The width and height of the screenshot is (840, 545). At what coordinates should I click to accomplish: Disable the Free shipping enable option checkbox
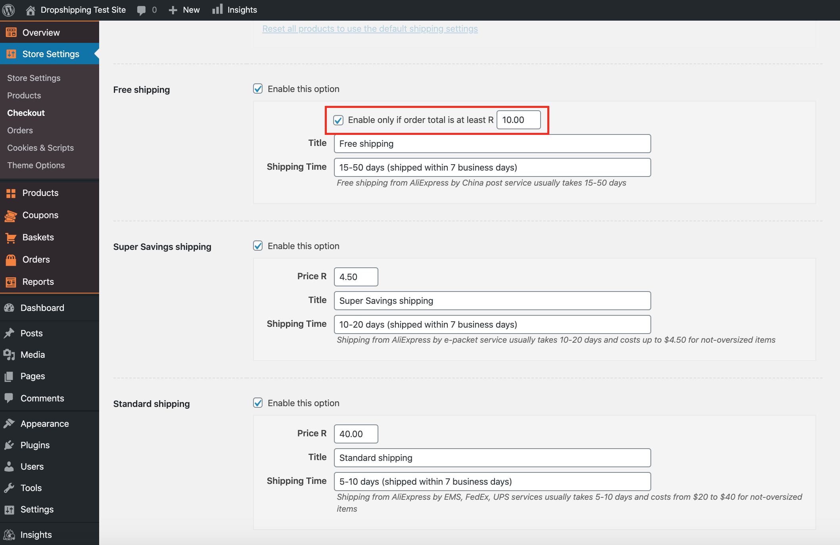258,89
